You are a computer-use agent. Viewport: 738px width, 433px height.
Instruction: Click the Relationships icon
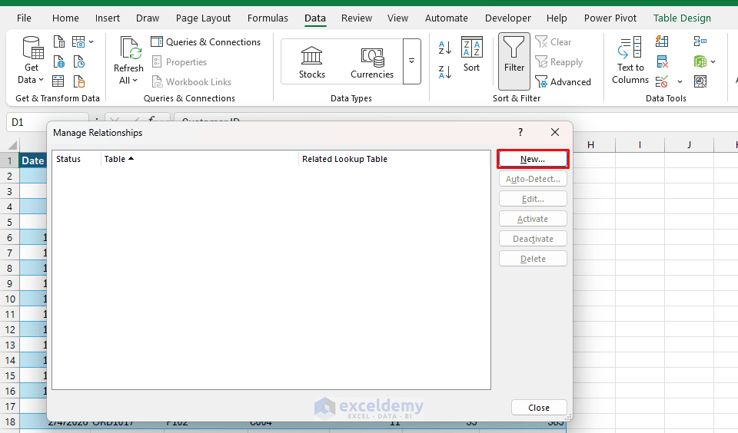pyautogui.click(x=700, y=61)
